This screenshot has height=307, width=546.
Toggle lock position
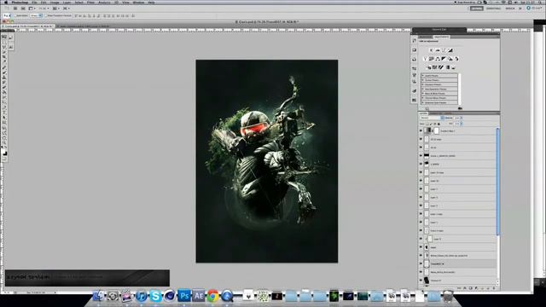coord(435,124)
